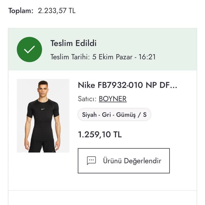Click the Nike swoosh on the shirt
This screenshot has height=205, width=205.
click(x=43, y=109)
